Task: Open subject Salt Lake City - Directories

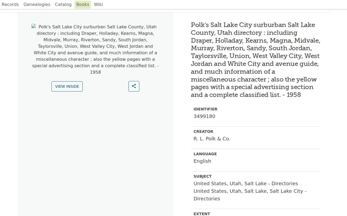Action: coord(250,195)
